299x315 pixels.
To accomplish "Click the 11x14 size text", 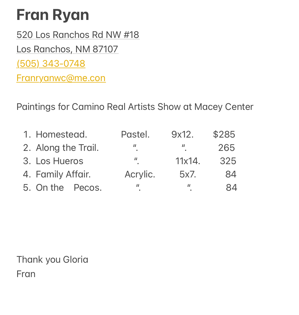I will tap(188, 161).
